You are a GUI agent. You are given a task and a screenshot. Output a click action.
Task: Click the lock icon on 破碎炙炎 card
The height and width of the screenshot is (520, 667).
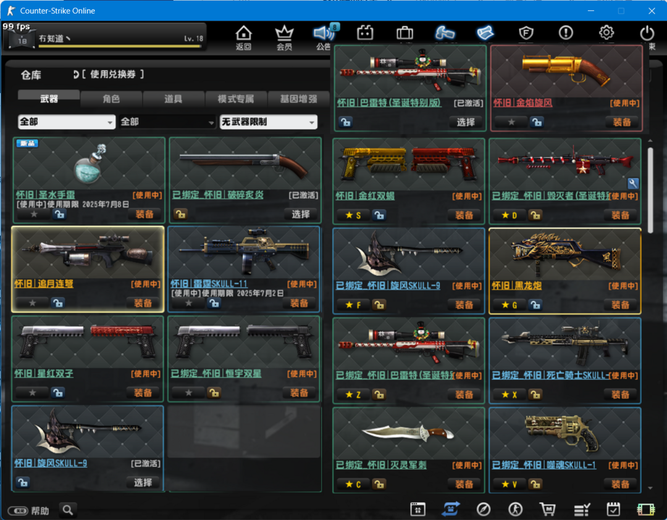180,214
